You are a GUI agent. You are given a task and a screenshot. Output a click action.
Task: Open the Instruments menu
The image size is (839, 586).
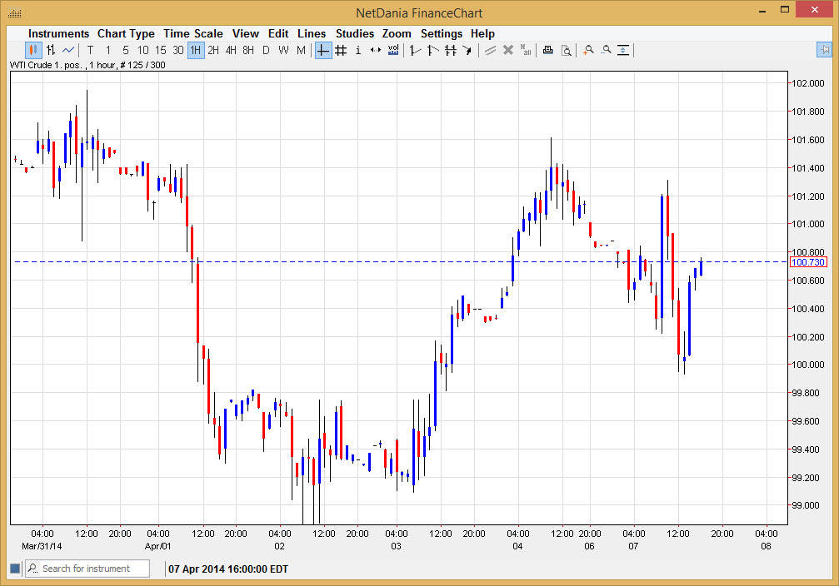58,33
